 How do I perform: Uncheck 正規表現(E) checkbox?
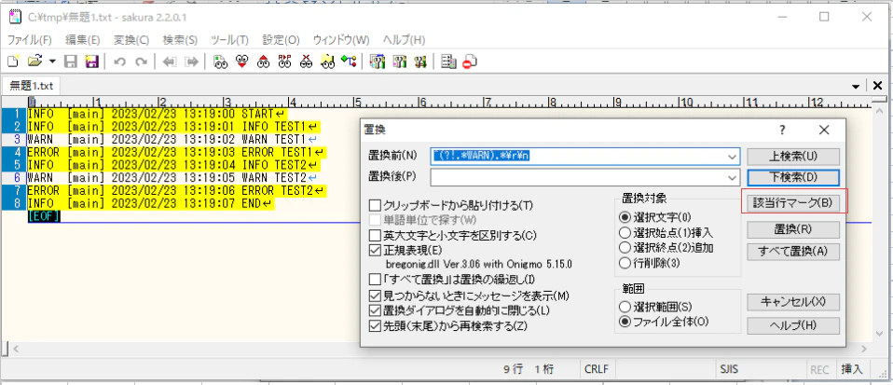(375, 250)
